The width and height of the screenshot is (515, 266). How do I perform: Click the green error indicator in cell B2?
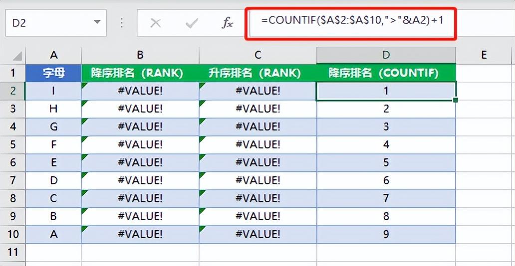pos(84,85)
